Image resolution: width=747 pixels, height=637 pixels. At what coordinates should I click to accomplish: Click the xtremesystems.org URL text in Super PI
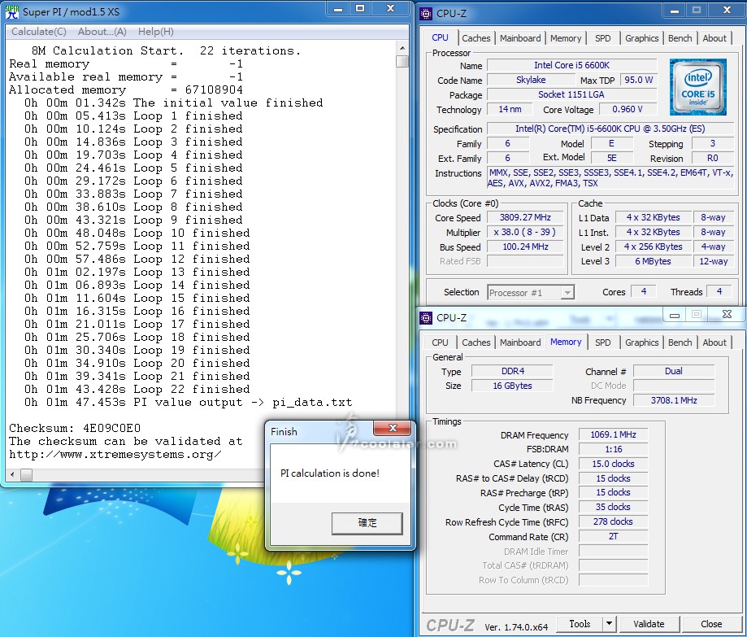point(115,455)
